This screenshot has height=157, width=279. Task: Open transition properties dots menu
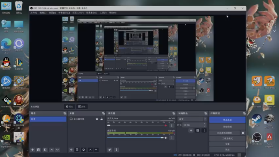204,130
